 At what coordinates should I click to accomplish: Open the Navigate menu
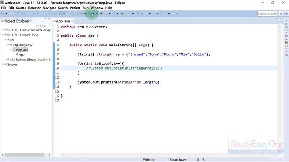pyautogui.click(x=49, y=8)
